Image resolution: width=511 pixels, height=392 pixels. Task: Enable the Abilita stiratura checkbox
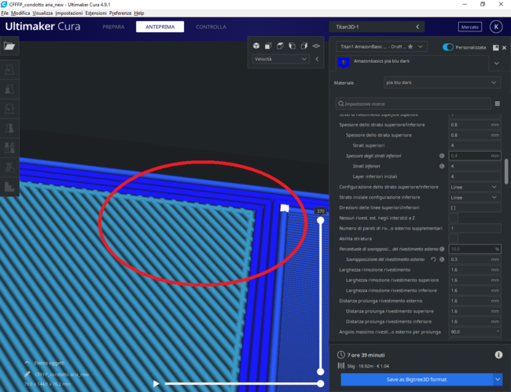click(454, 238)
